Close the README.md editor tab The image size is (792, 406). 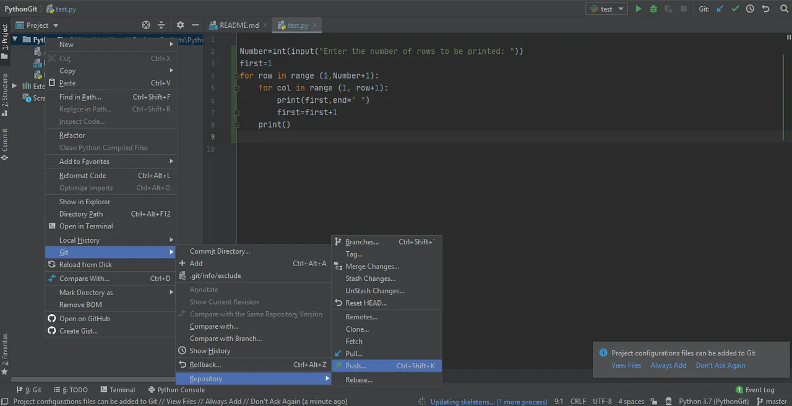coord(266,25)
